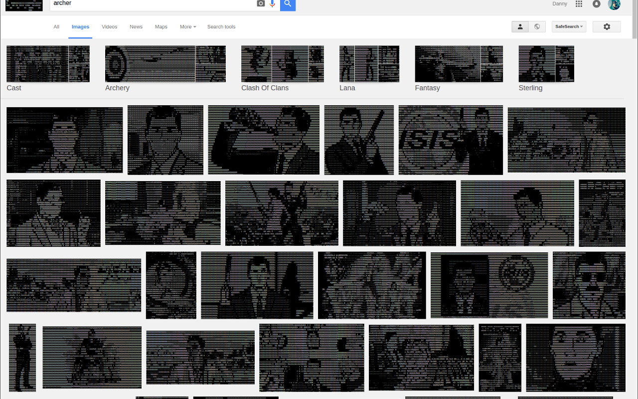Open Search tools
This screenshot has height=399, width=638.
tap(221, 27)
